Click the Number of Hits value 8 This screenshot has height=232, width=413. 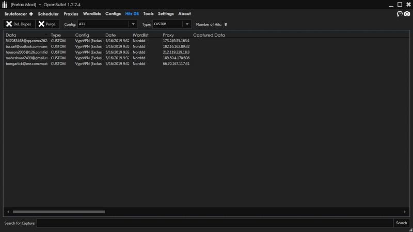[x=226, y=24]
